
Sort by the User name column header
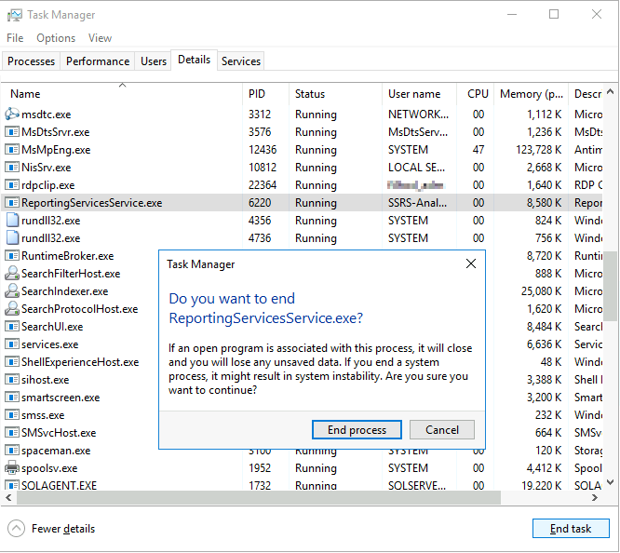(419, 94)
